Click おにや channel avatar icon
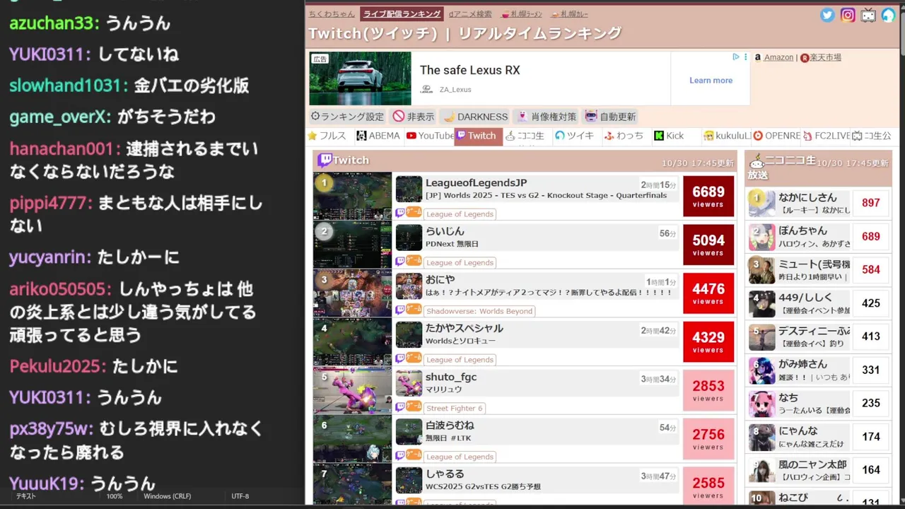This screenshot has height=509, width=905. [409, 286]
